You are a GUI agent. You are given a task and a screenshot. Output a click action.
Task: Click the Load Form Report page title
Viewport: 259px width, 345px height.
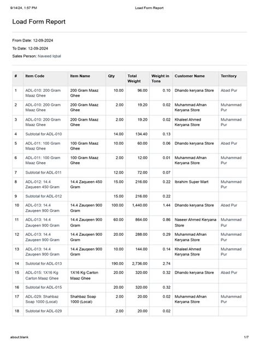click(x=39, y=22)
